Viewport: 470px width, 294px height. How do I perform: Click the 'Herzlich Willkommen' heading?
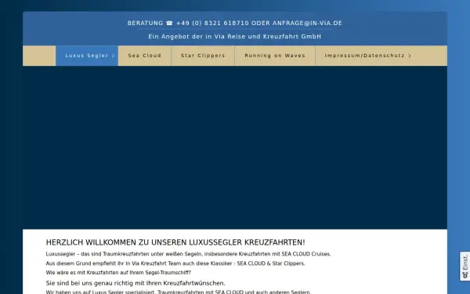[175, 242]
